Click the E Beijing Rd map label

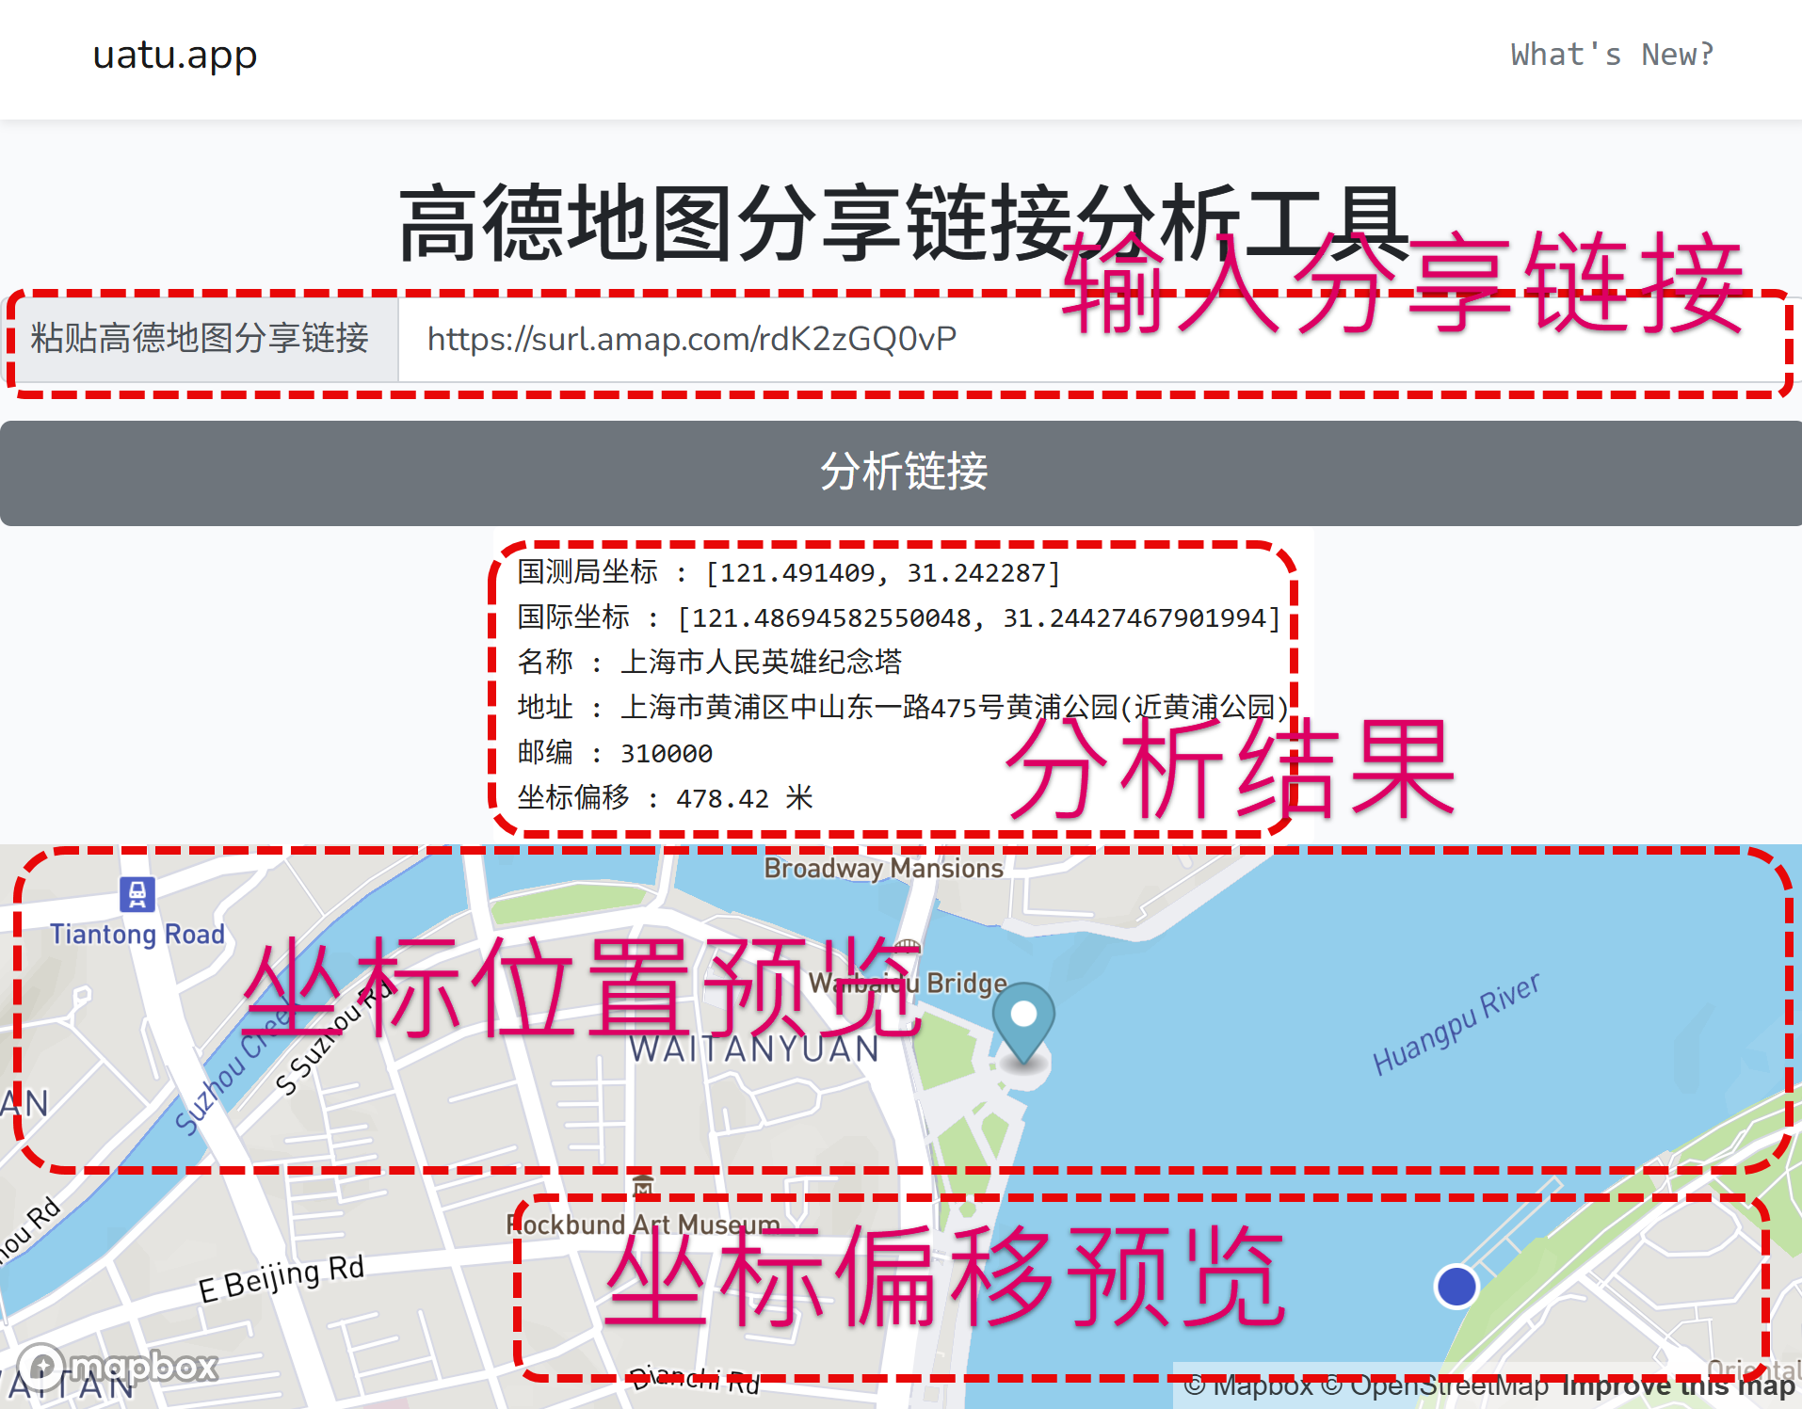(281, 1279)
